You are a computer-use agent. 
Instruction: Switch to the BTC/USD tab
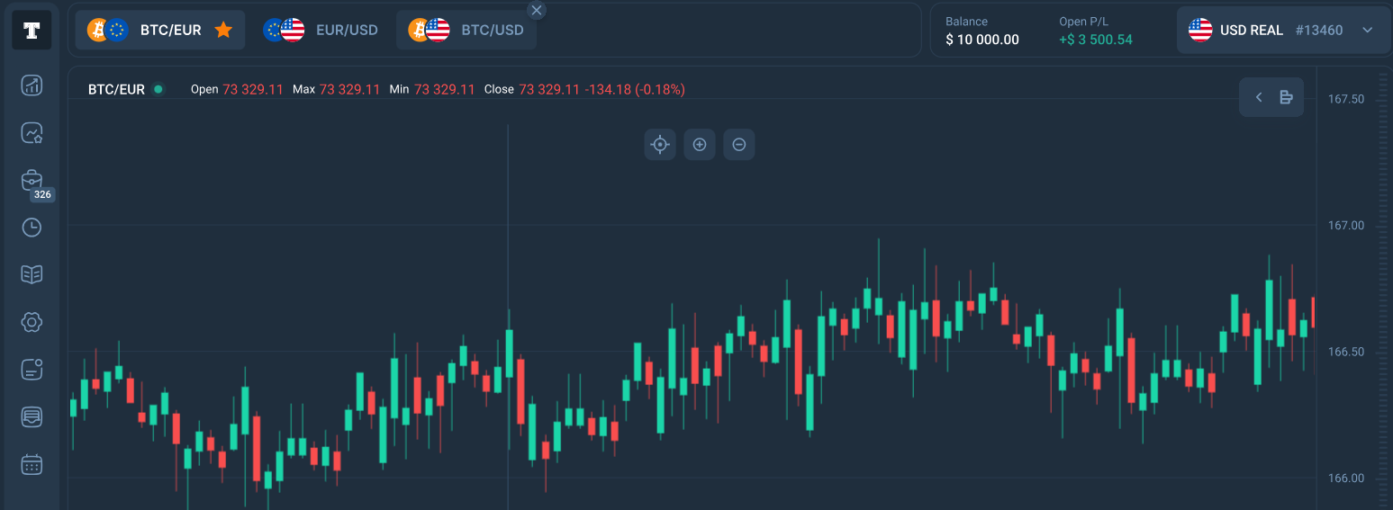coord(466,30)
